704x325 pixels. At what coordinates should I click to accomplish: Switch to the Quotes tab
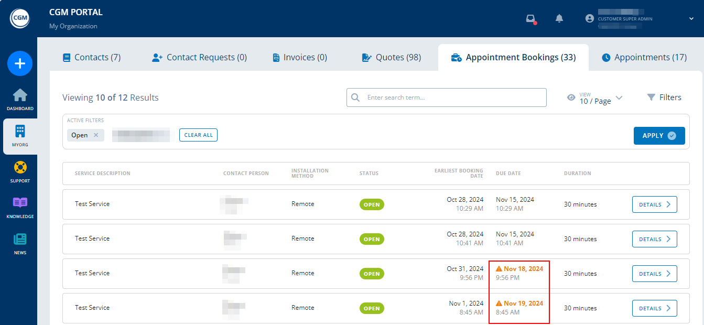click(391, 57)
